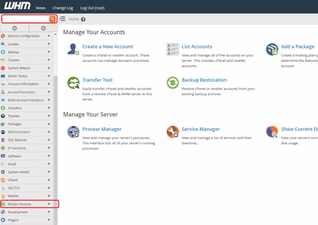Open the List Accounts link
318x225 pixels.
(197, 47)
